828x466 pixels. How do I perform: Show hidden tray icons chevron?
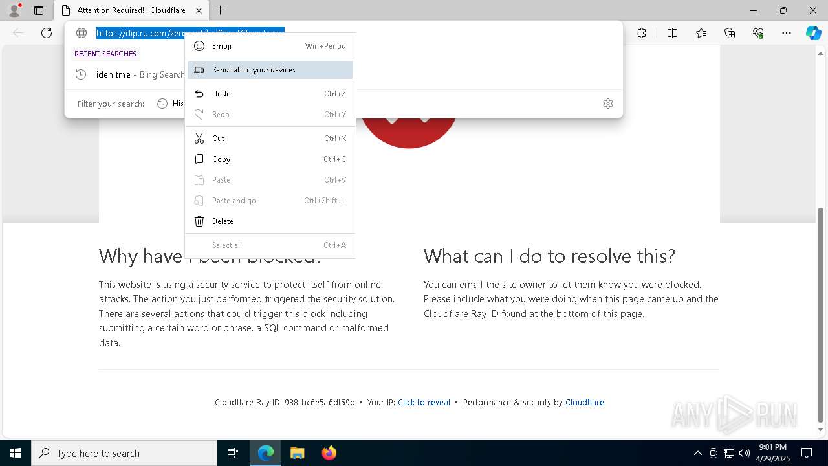(697, 453)
